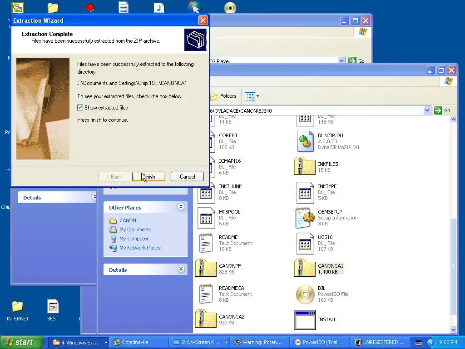Image resolution: width=465 pixels, height=349 pixels.
Task: Expand hidden system tray icons arrow
Action: [431, 343]
